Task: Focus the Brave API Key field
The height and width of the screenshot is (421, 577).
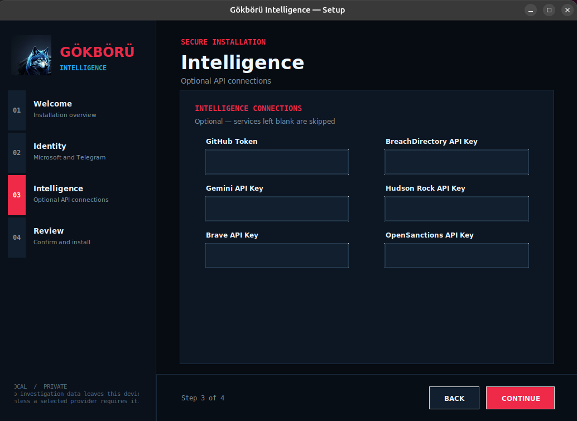Action: point(277,255)
